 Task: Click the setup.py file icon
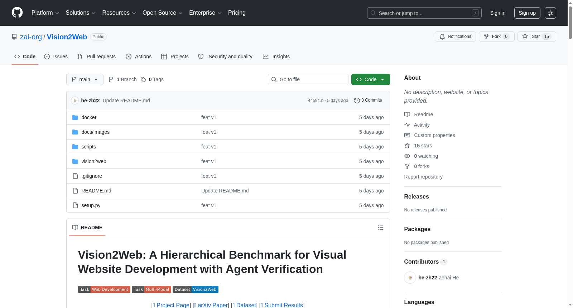tap(75, 205)
